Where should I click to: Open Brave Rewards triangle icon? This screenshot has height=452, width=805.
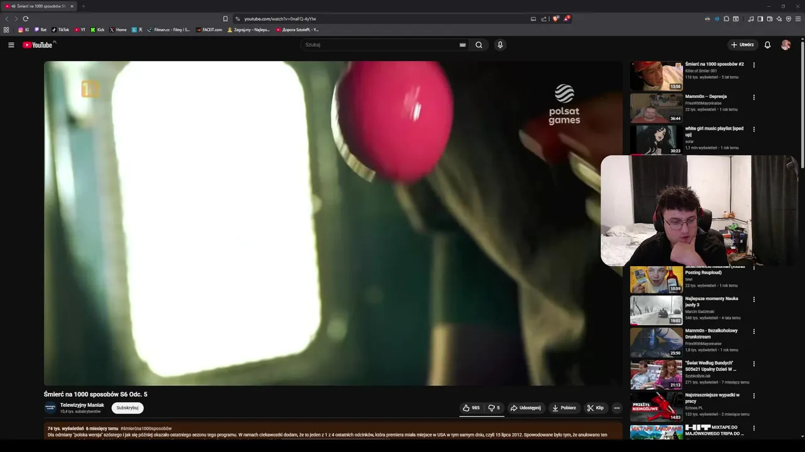tap(566, 19)
